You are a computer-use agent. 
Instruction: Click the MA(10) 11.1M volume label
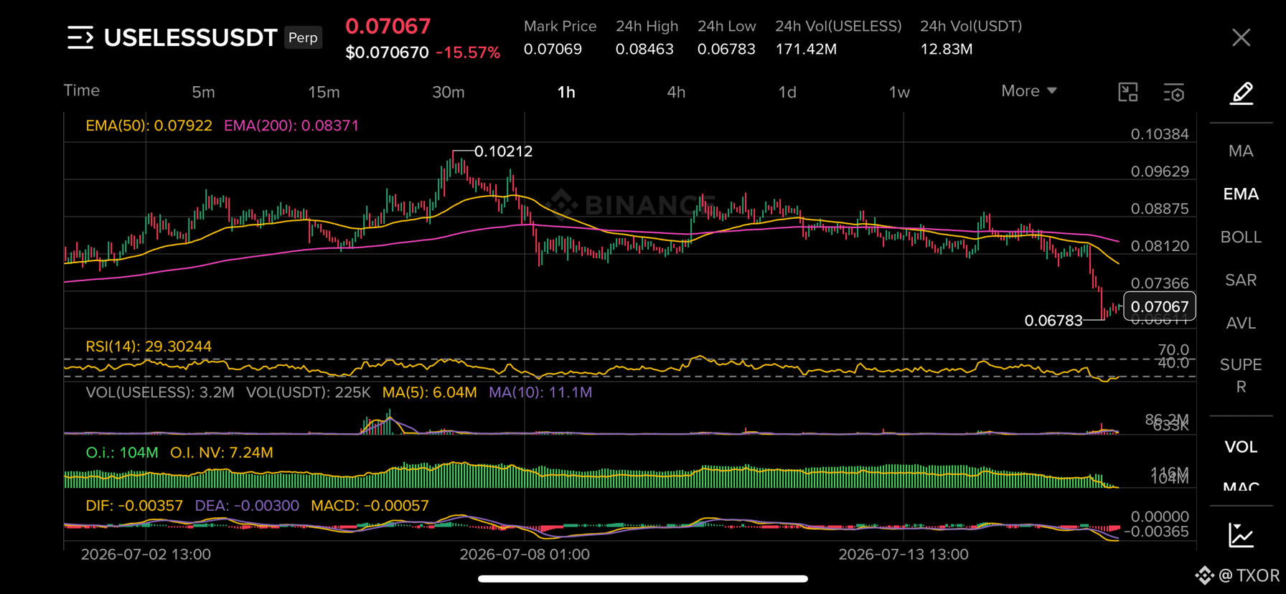(x=540, y=392)
